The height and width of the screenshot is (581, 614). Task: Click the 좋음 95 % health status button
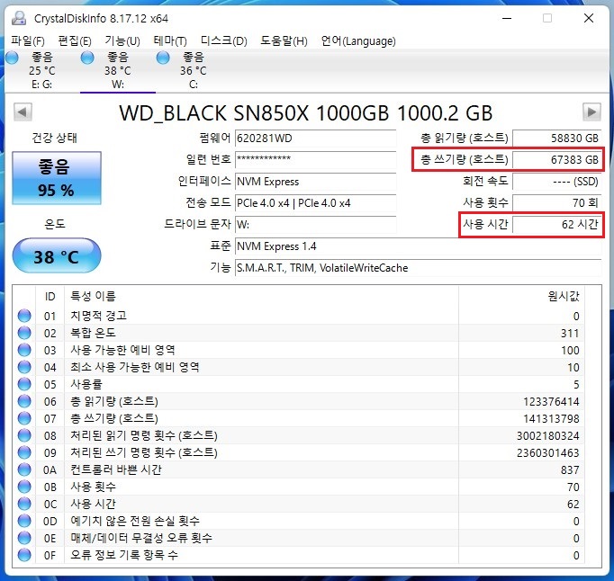(57, 178)
